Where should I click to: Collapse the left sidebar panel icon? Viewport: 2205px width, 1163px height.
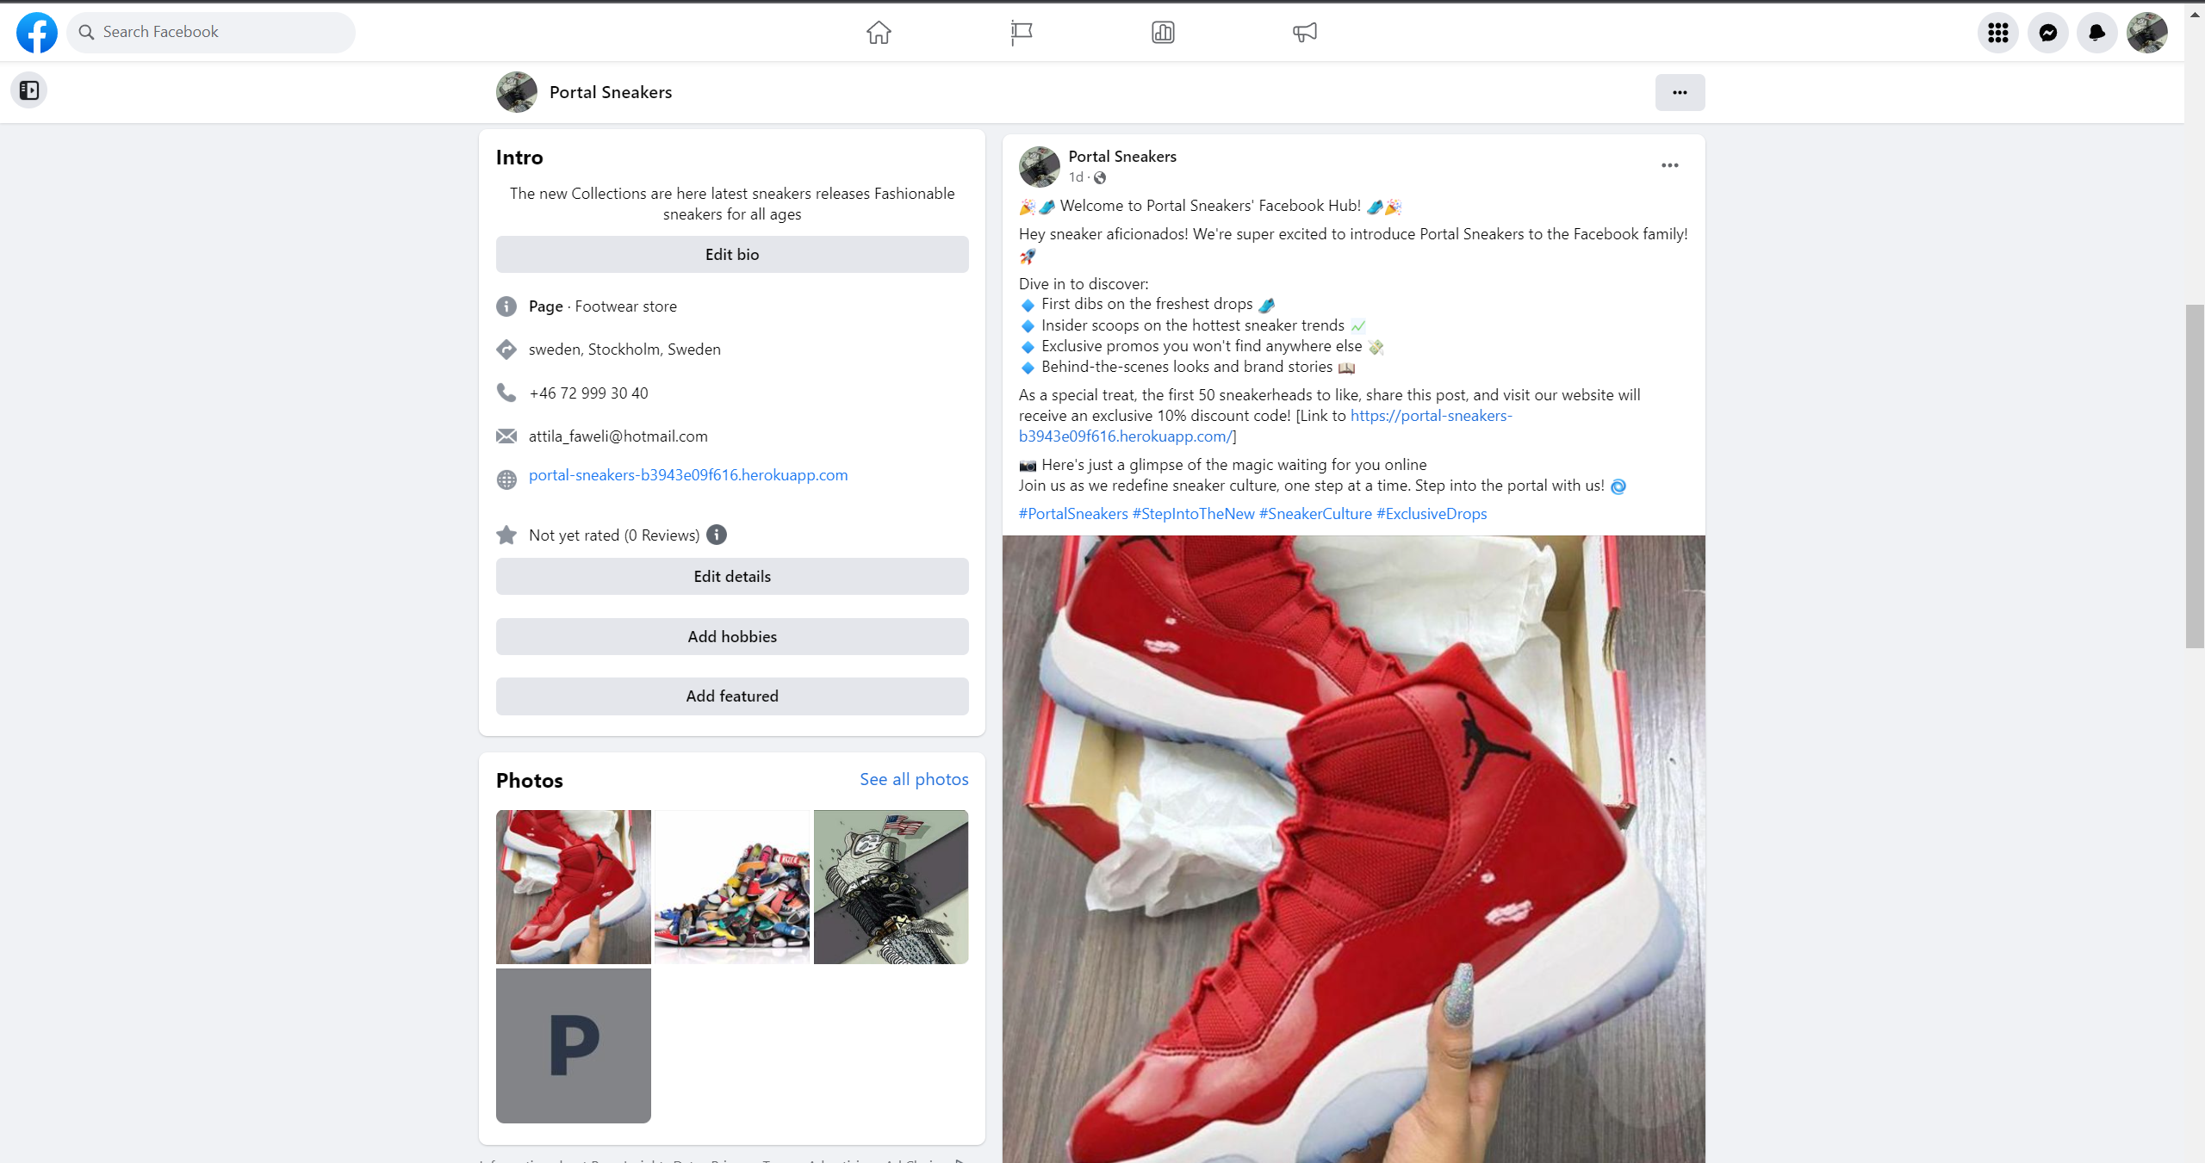coord(29,90)
